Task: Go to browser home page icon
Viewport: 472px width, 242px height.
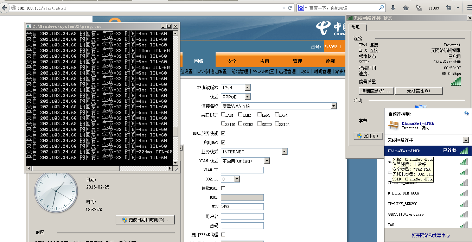Action: click(406, 8)
